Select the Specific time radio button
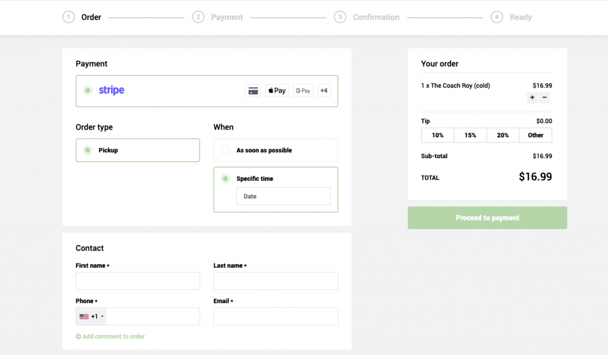 tap(225, 178)
